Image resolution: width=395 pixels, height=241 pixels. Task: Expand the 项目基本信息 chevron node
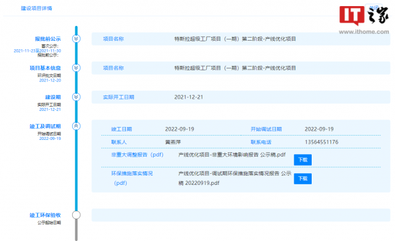tap(76, 68)
